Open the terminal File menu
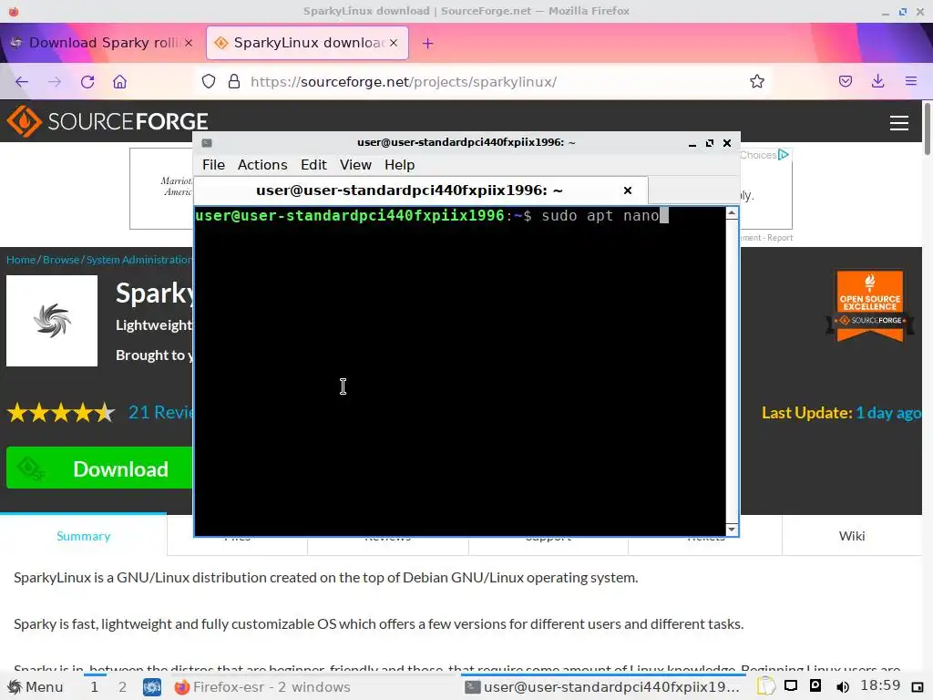The image size is (933, 700). tap(213, 165)
